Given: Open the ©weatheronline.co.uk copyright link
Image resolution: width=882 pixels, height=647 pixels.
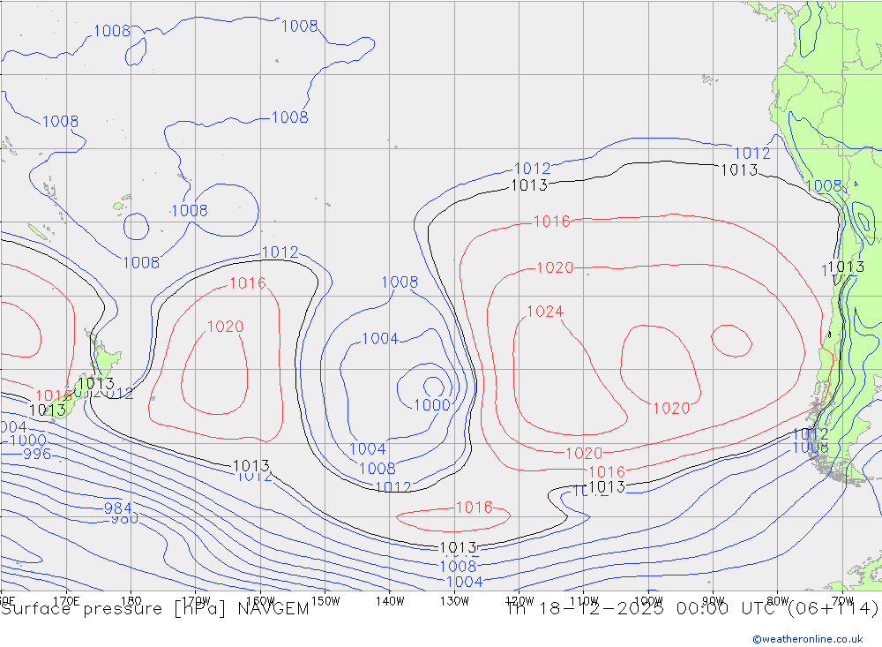Looking at the screenshot, I should click(x=807, y=639).
